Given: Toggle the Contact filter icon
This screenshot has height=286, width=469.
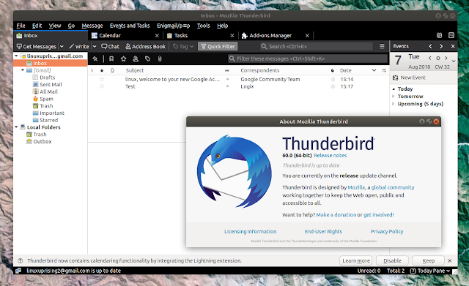Looking at the screenshot, I should point(136,59).
